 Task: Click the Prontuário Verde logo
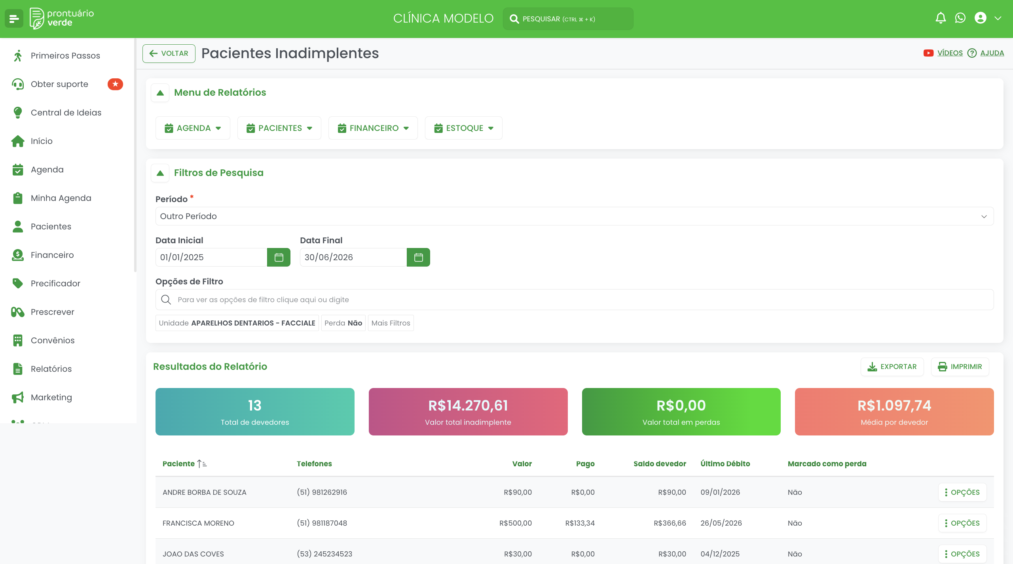coord(62,19)
